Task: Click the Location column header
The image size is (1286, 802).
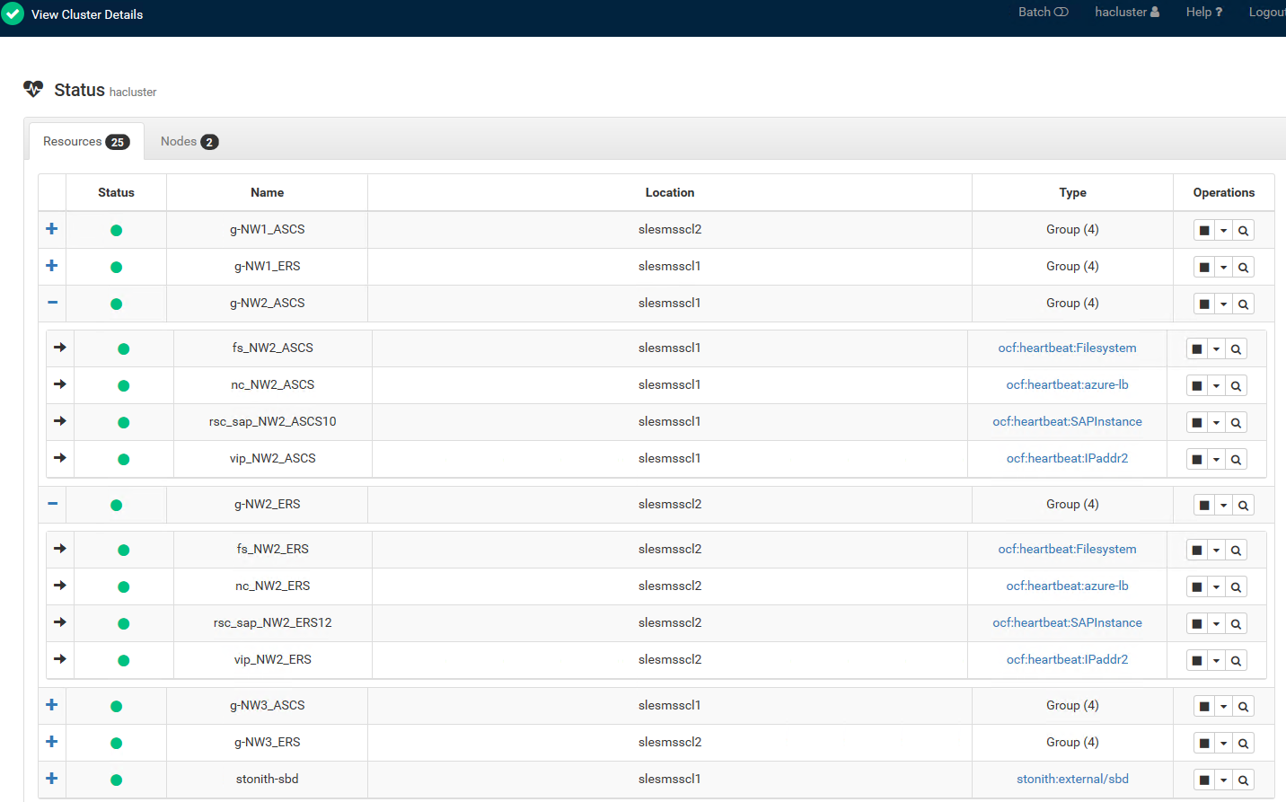Action: pyautogui.click(x=670, y=192)
